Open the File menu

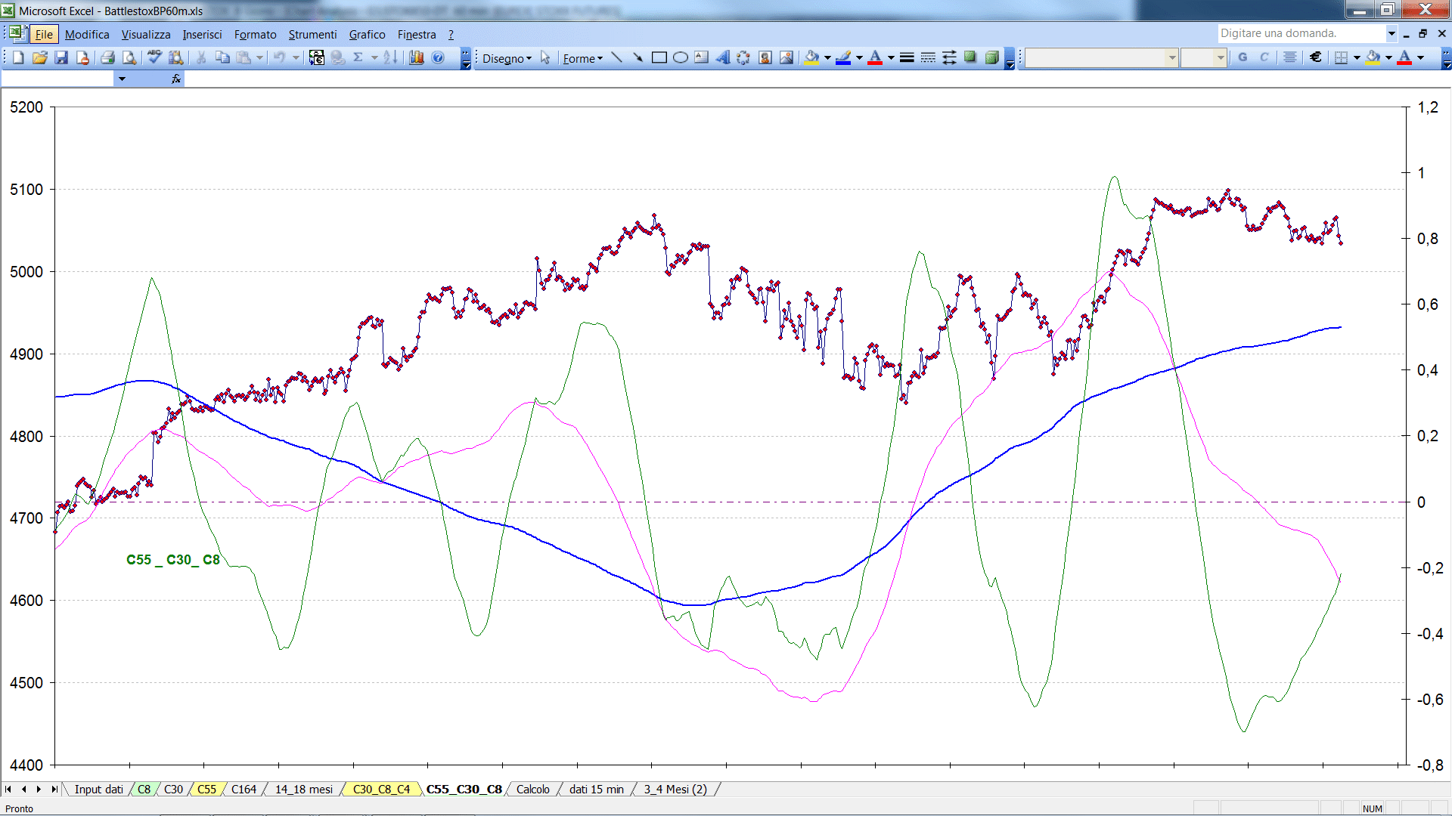pyautogui.click(x=44, y=34)
